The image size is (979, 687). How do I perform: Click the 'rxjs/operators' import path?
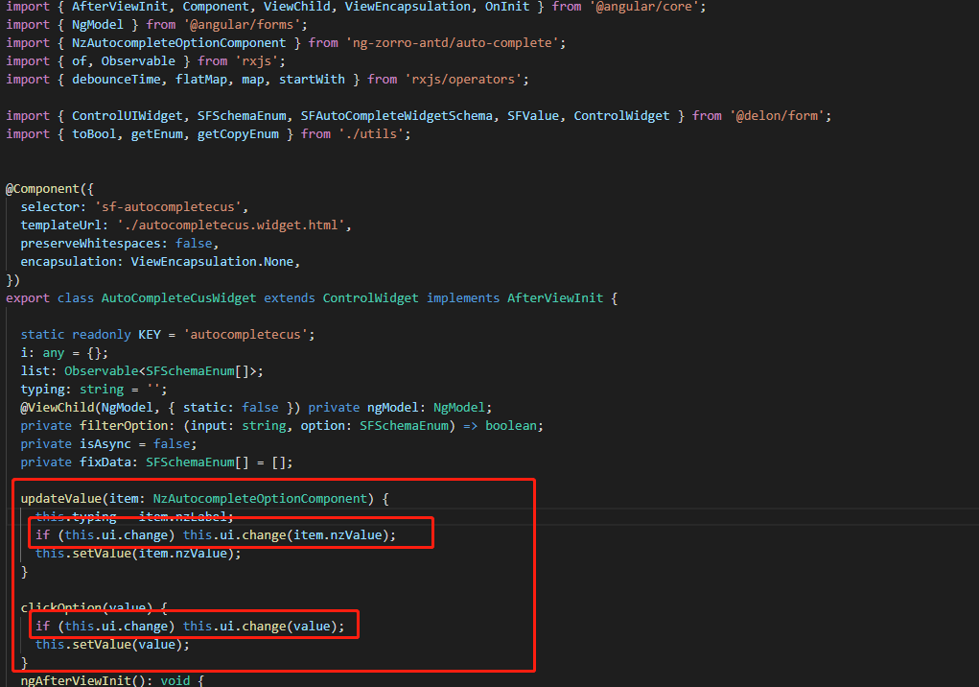[x=463, y=80]
